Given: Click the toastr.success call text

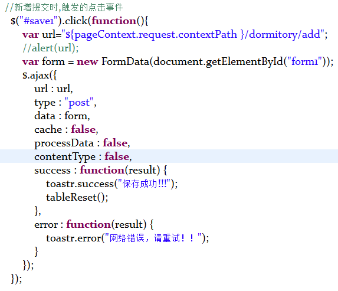Looking at the screenshot, I should pyautogui.click(x=80, y=184).
